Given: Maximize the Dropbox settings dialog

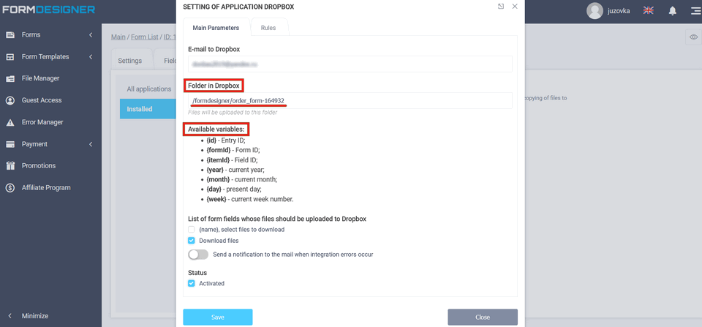Looking at the screenshot, I should coord(501,7).
